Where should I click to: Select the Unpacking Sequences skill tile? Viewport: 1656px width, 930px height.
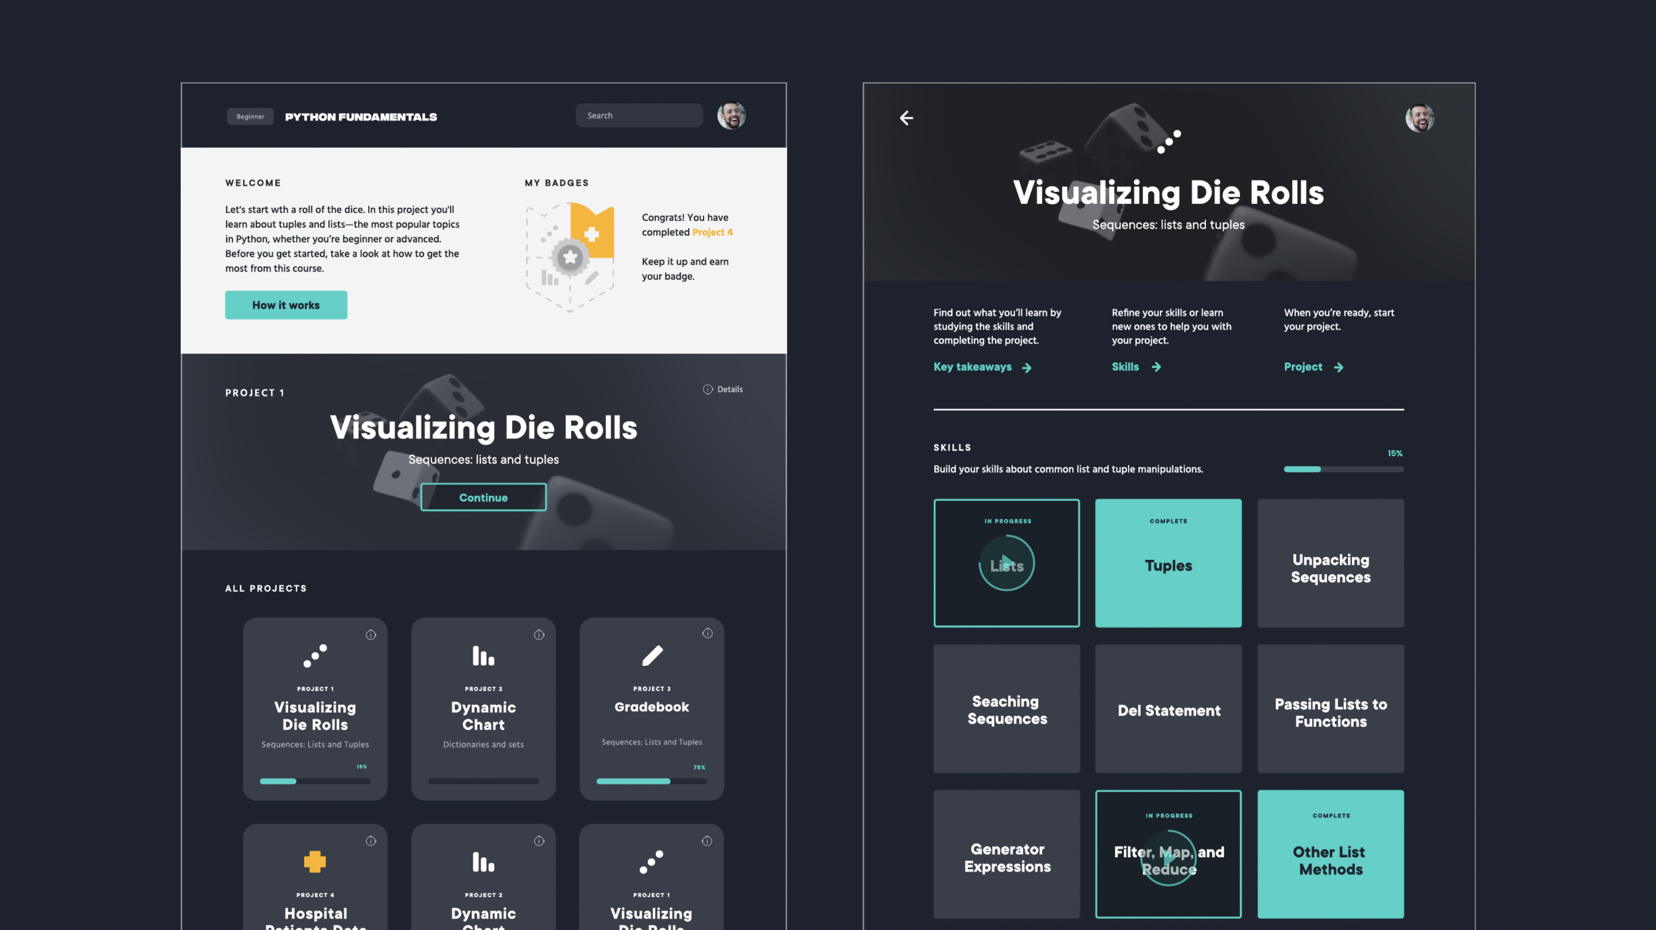point(1330,563)
